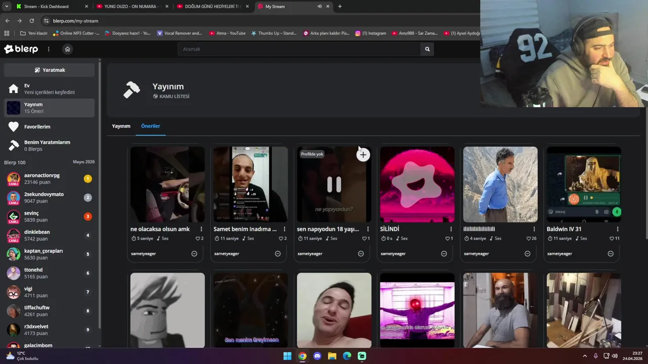Switch to YUNG OUZO browser tab
This screenshot has width=648, height=364.
(x=132, y=7)
